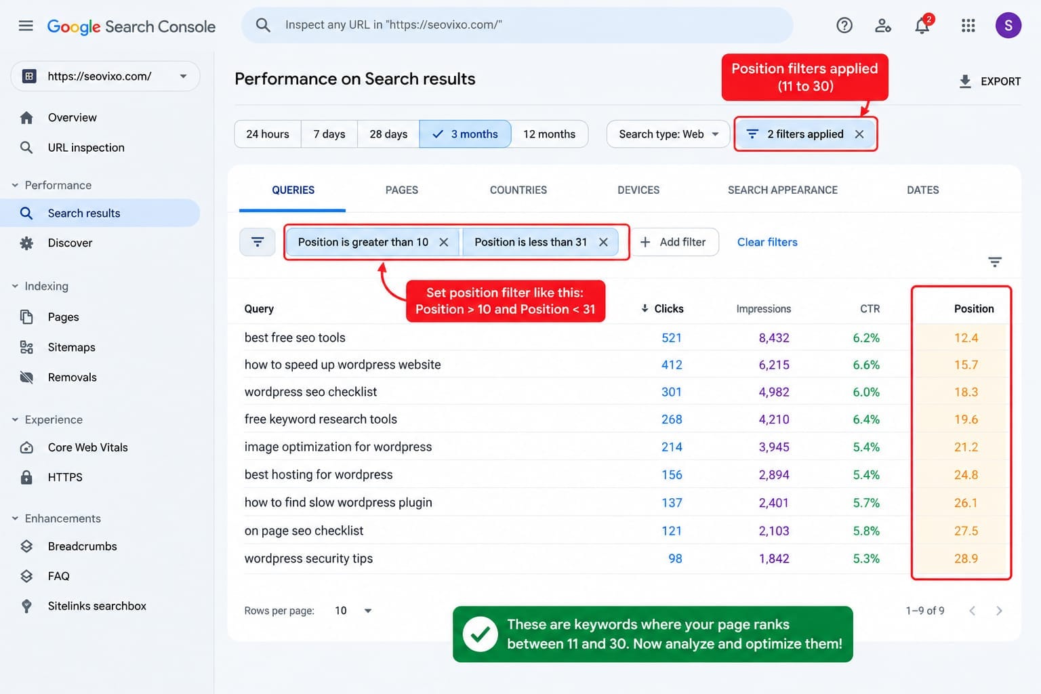This screenshot has height=694, width=1041.
Task: Open Users and permissions icon
Action: [883, 26]
